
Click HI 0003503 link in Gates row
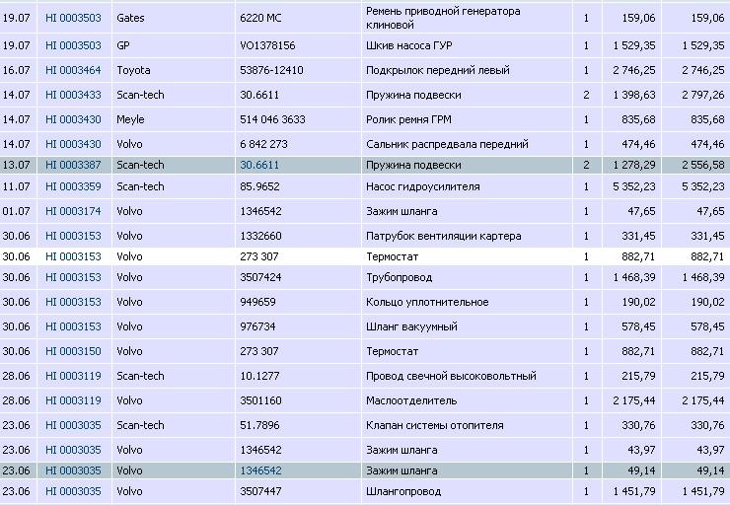click(73, 18)
